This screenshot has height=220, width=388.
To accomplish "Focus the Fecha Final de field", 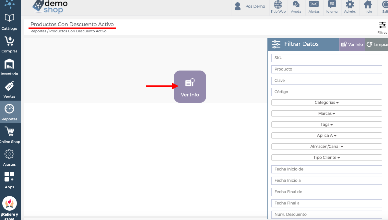I will [327, 192].
